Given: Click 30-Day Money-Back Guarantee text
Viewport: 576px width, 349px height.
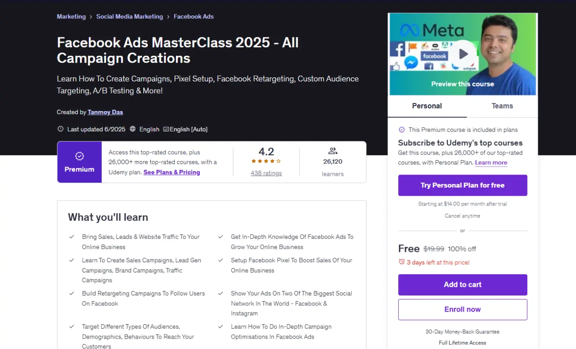Looking at the screenshot, I should pos(463,332).
